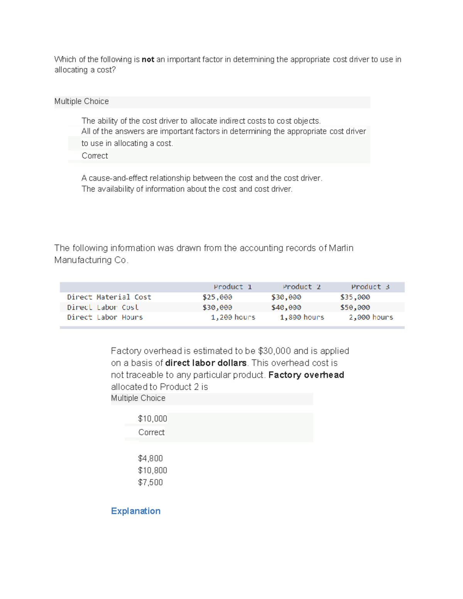Select the $10,800 answer choice
463x599 pixels.
click(x=152, y=470)
